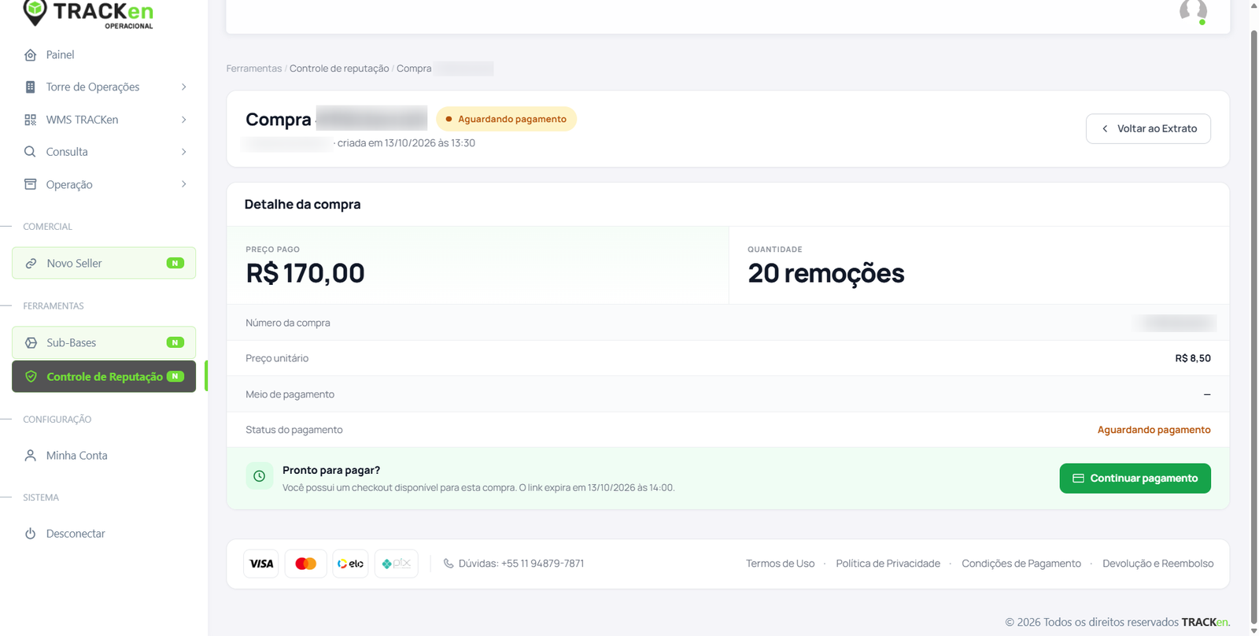Click the WMS TRACKen grid icon
The width and height of the screenshot is (1259, 636).
coord(30,120)
